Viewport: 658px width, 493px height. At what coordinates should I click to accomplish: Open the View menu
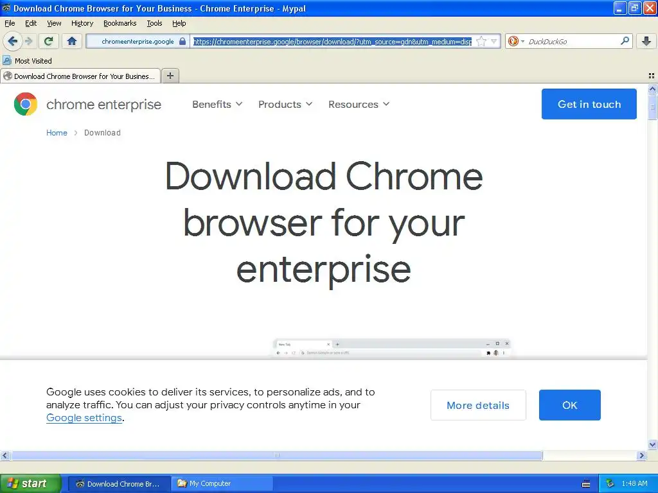pyautogui.click(x=54, y=23)
